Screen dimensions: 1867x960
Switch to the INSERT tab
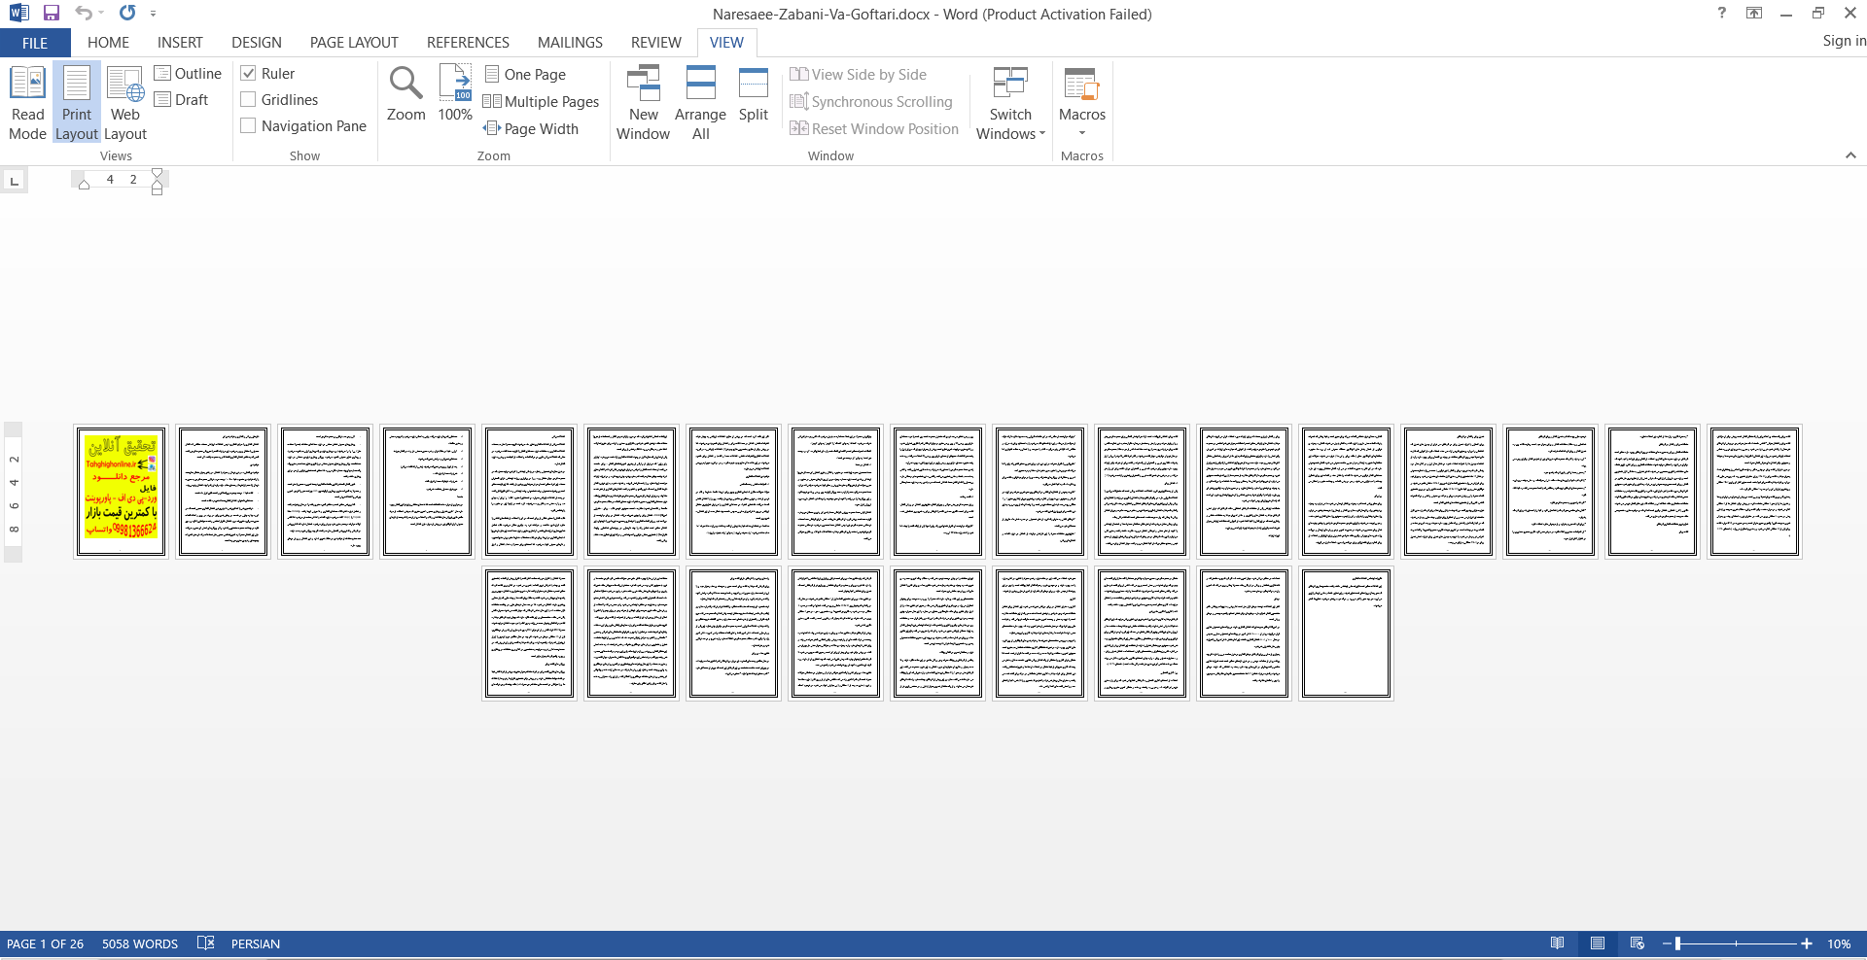point(180,43)
